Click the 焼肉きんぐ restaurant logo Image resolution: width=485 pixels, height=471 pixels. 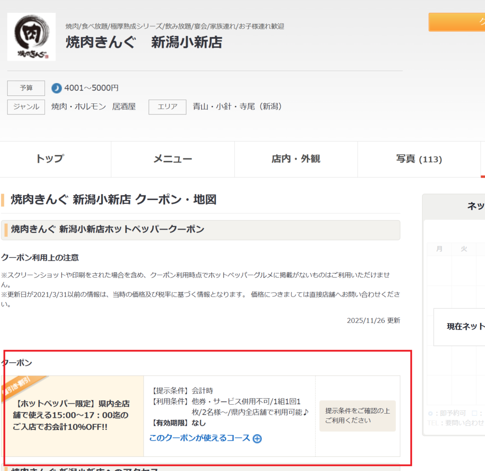pyautogui.click(x=31, y=37)
